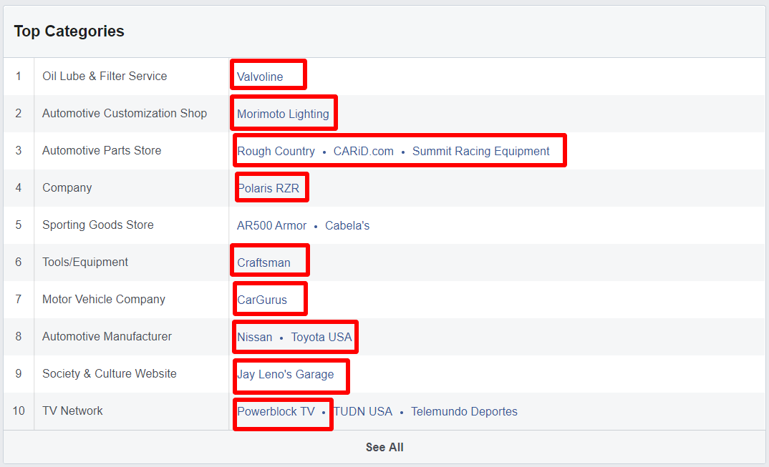The width and height of the screenshot is (769, 467).
Task: Open the CARiD.com link
Action: [x=364, y=152]
